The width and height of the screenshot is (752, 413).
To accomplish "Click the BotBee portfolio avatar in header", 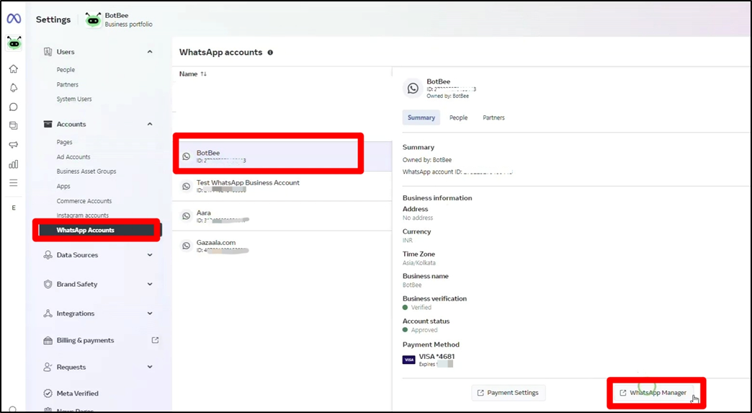I will (x=93, y=19).
